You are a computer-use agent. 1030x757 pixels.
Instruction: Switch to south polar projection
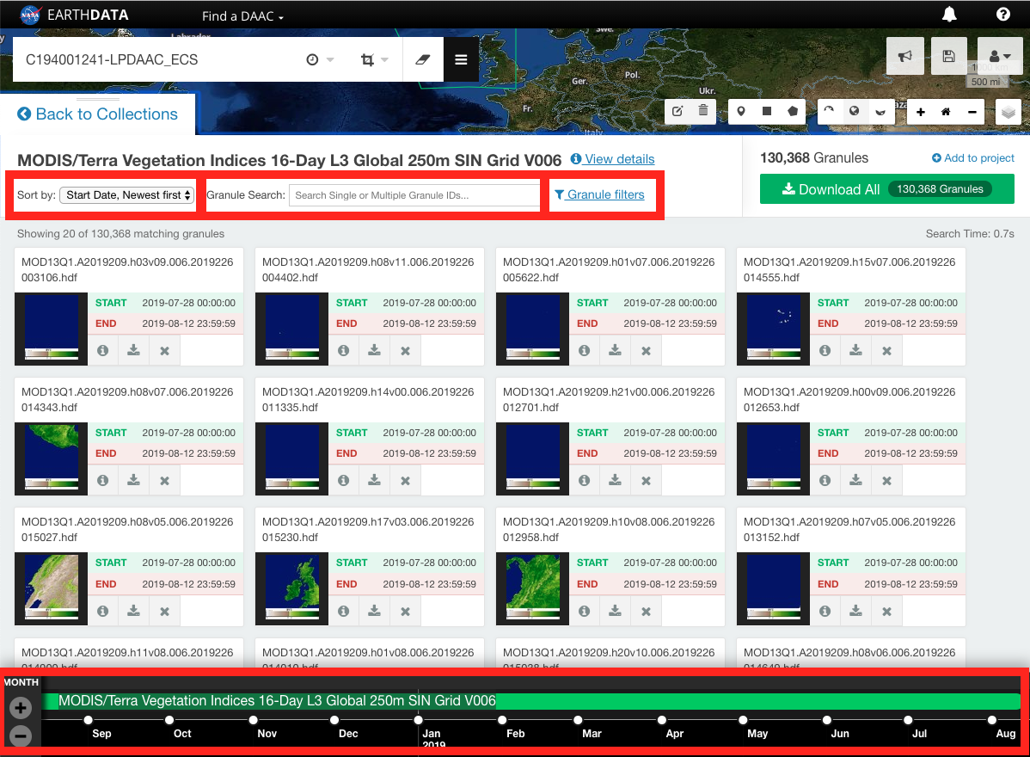tap(880, 111)
